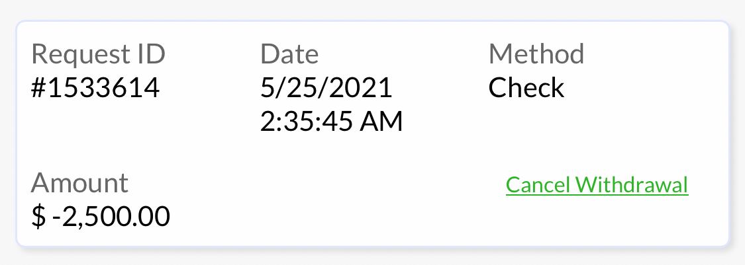Click the Amount label
This screenshot has height=265, width=745.
click(x=79, y=182)
